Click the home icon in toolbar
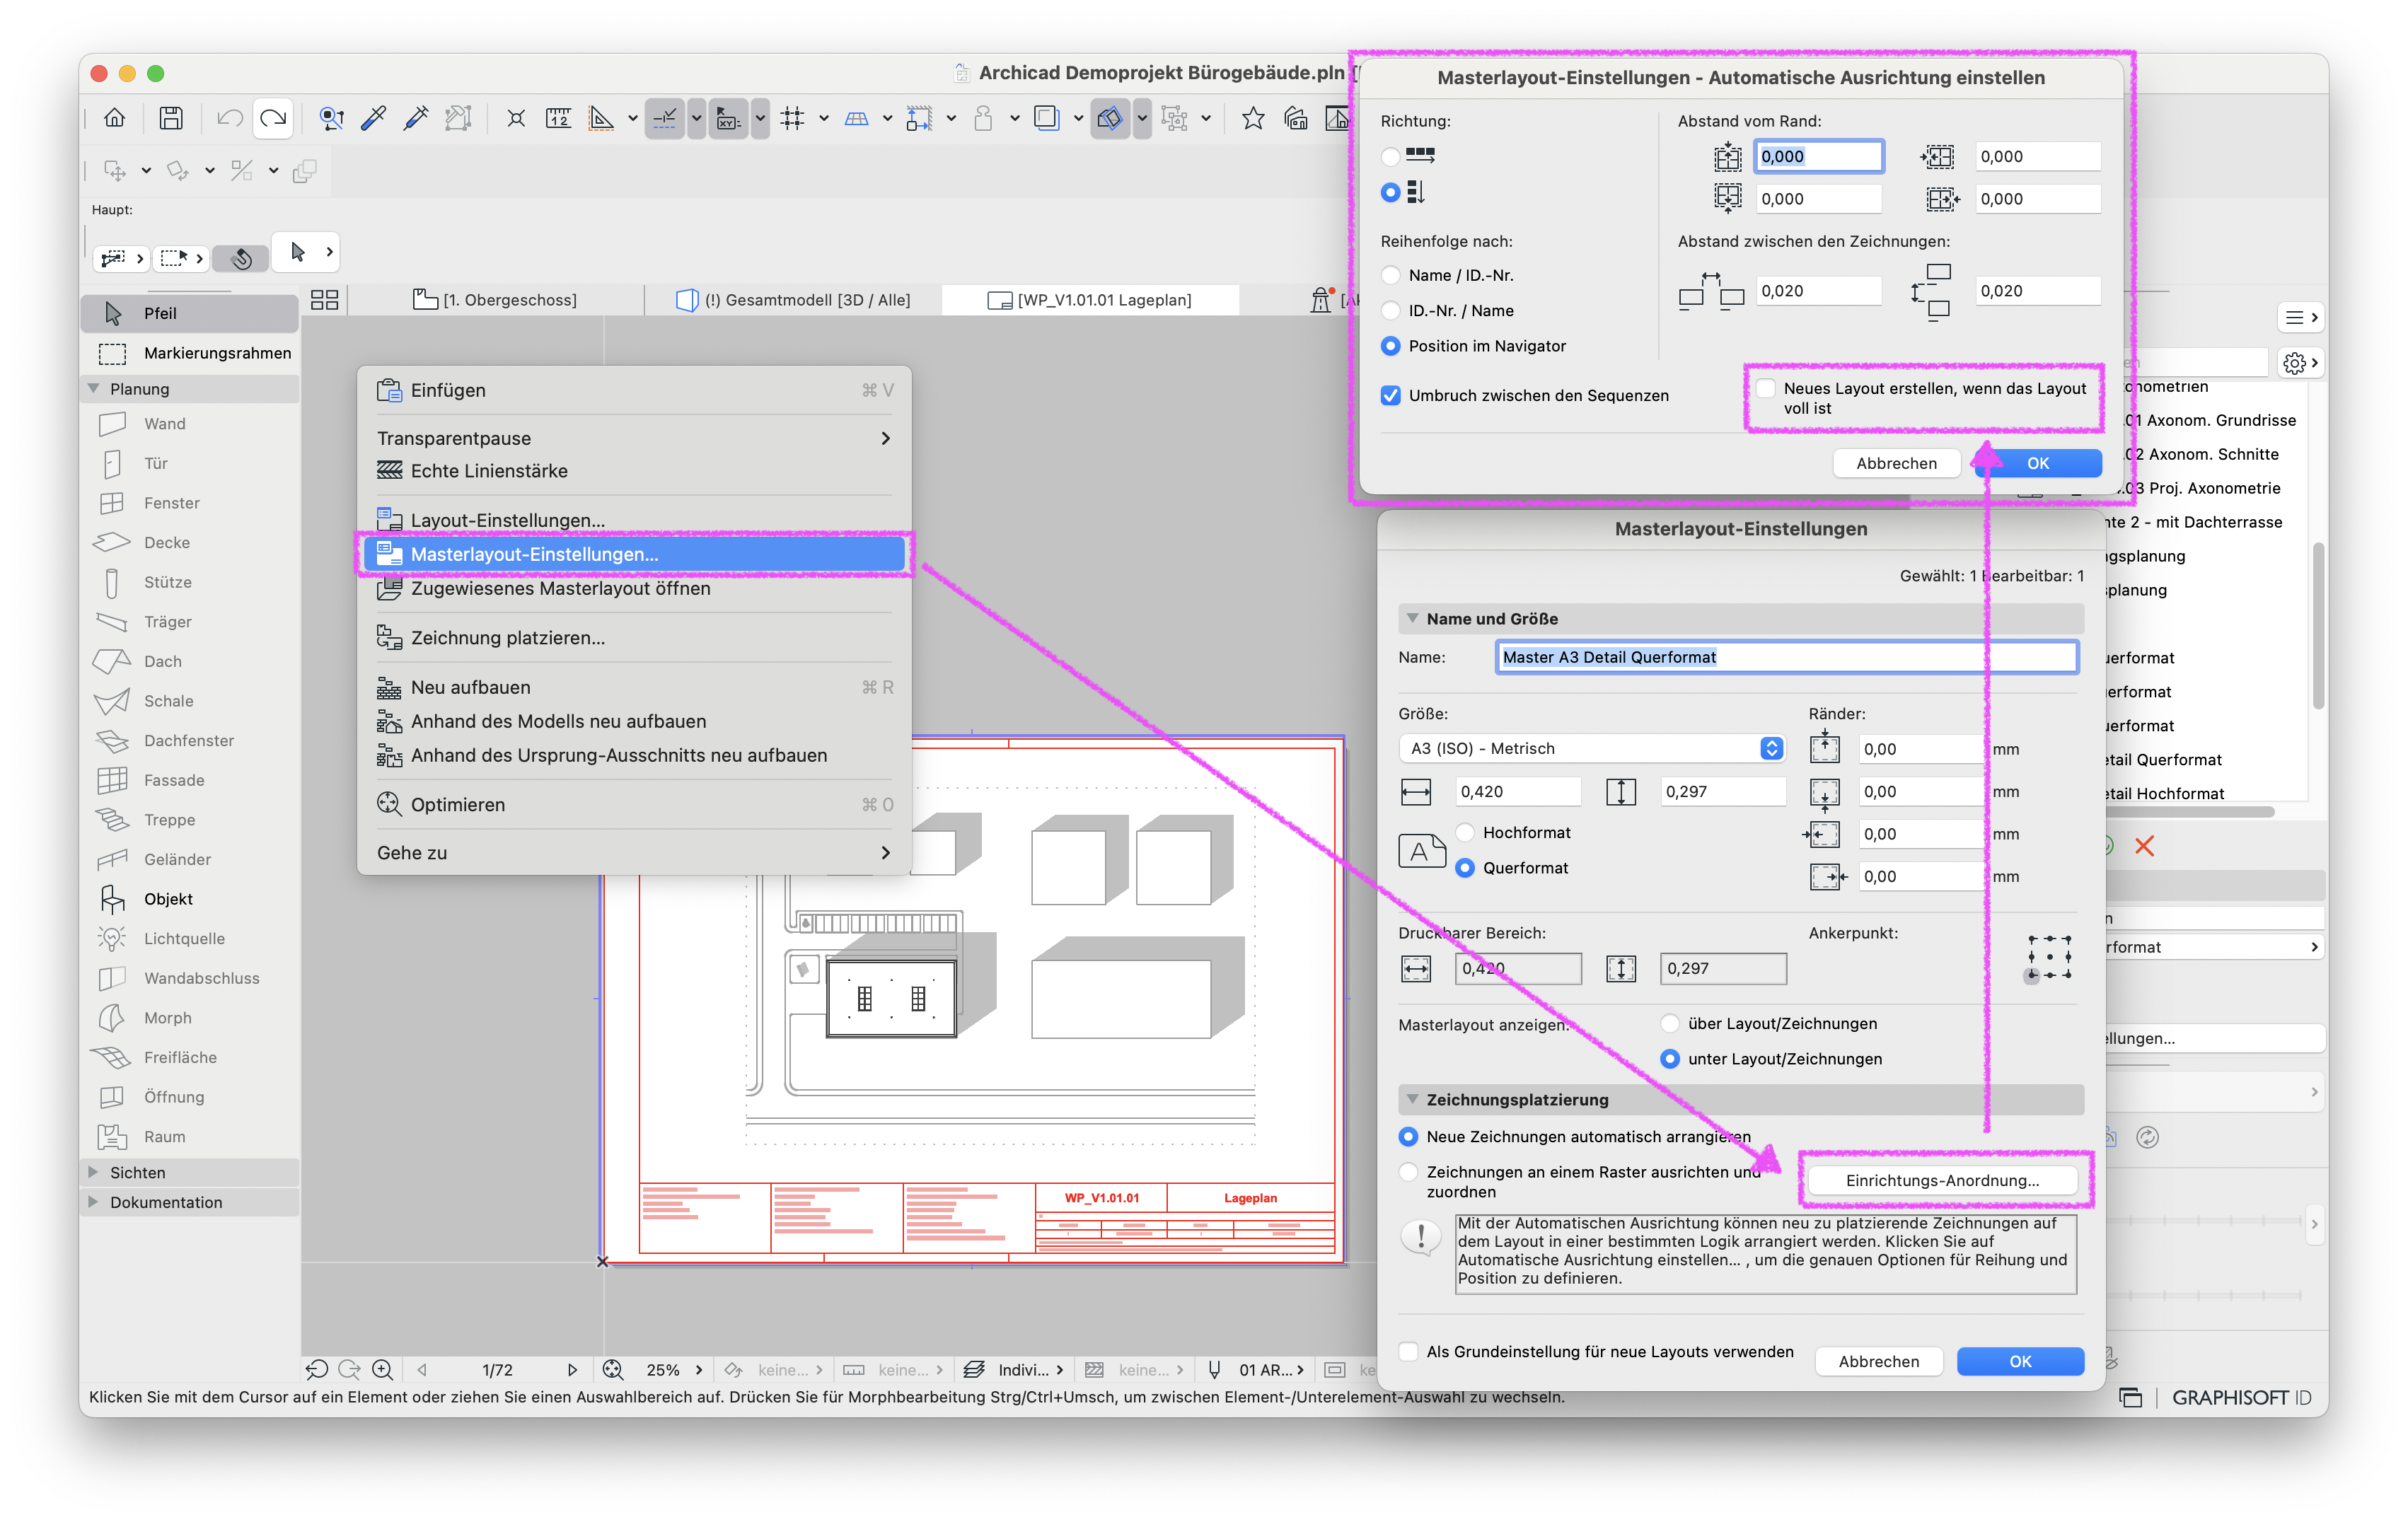 click(115, 118)
